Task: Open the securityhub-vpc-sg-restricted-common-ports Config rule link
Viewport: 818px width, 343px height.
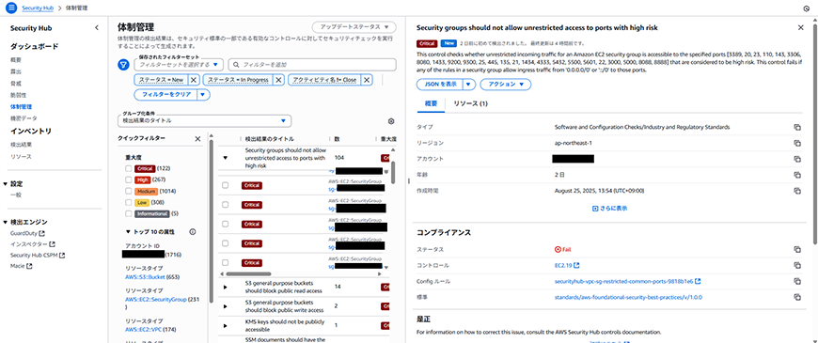Action: 627,282
